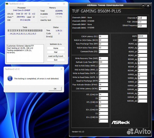Click the CAS# Latency (tCL) field
Viewport: 154px width, 138px height.
(x=103, y=37)
